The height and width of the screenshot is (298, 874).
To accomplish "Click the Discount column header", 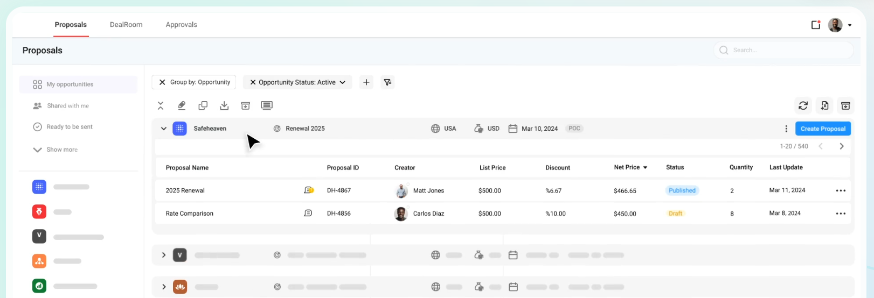I will pyautogui.click(x=558, y=168).
